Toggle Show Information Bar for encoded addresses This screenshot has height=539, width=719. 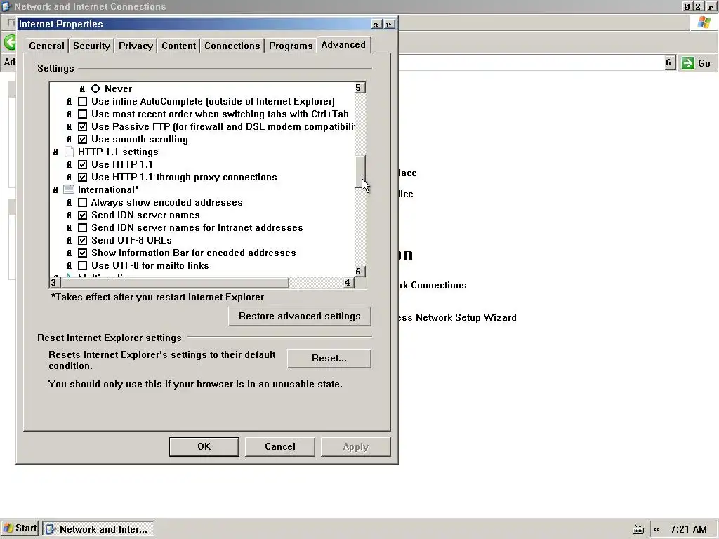(x=83, y=253)
